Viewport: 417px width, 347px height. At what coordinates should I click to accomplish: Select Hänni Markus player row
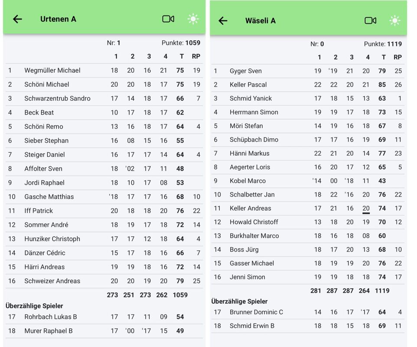250,154
